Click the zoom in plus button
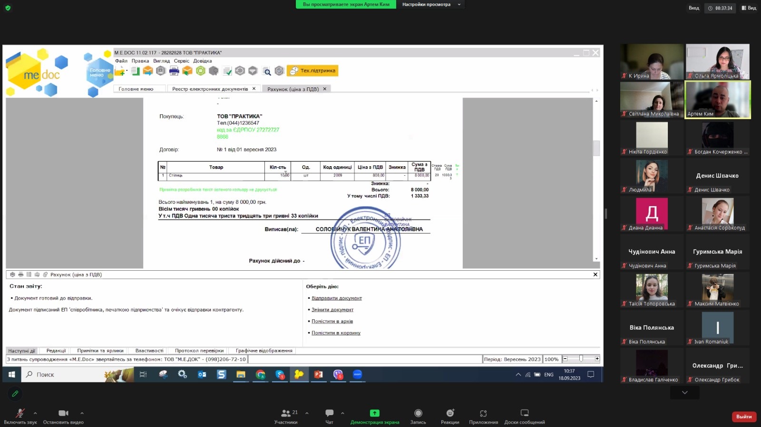Viewport: 761px width, 427px height. 597,359
